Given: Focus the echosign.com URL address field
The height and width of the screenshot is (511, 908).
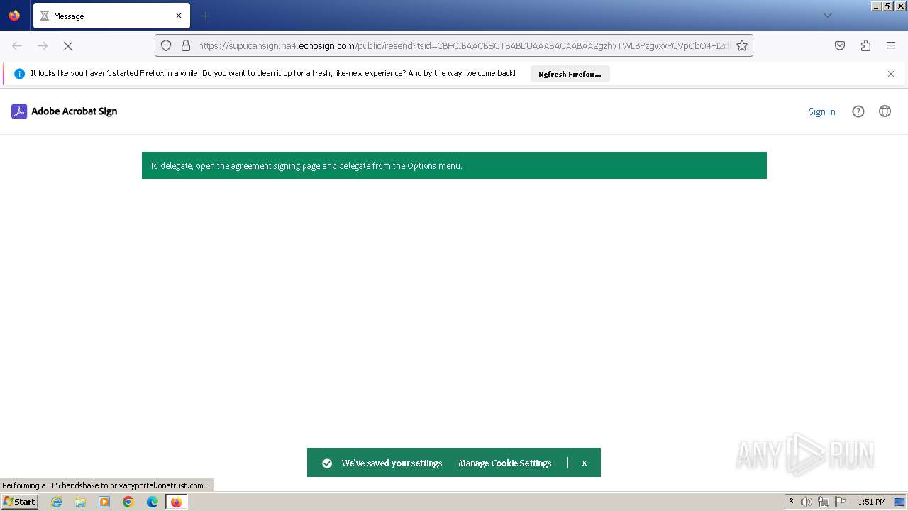Looking at the screenshot, I should [x=463, y=45].
